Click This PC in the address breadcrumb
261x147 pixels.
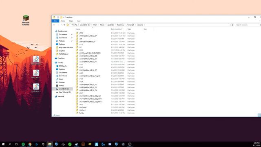tap(74, 25)
